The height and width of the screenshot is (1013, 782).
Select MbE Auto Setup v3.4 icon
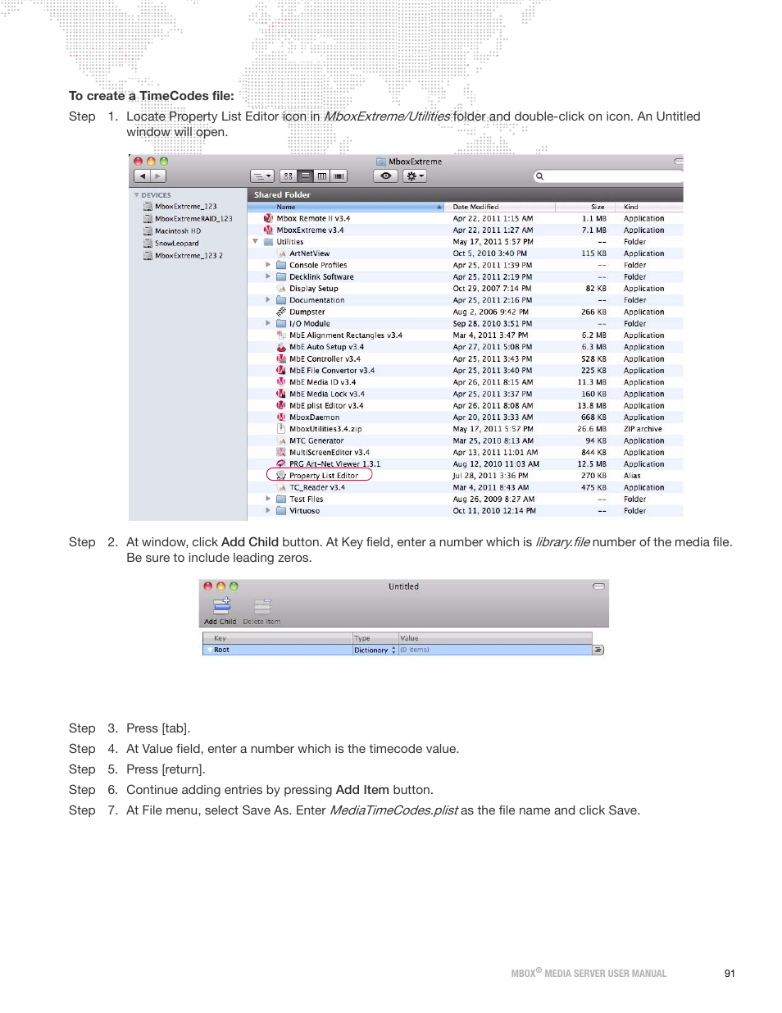(x=281, y=347)
